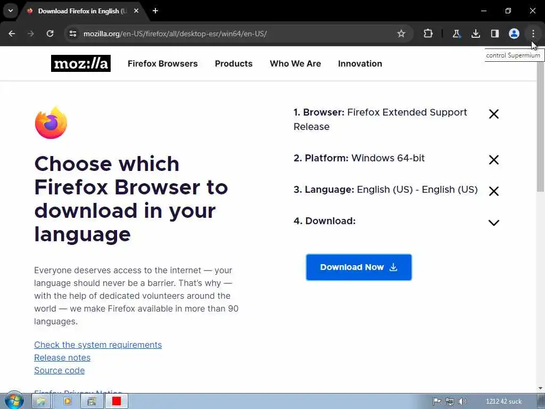
Task: Open the Firefox Browsers menu
Action: (x=163, y=64)
